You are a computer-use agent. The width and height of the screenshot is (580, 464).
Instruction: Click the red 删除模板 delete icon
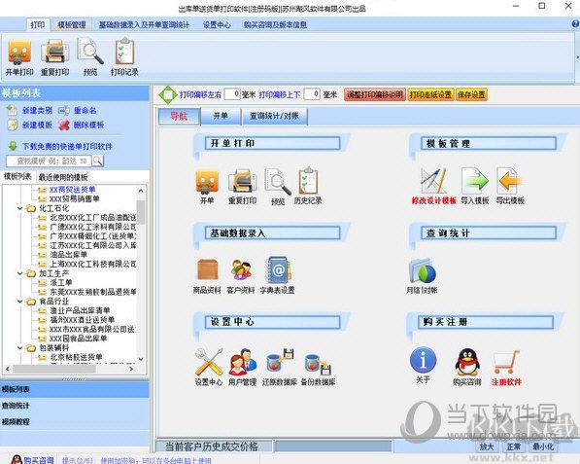pyautogui.click(x=64, y=125)
